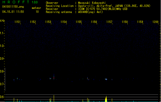Screen dimensions: 161x102
Task: Click the HROFFT title text
Action: (16, 2)
